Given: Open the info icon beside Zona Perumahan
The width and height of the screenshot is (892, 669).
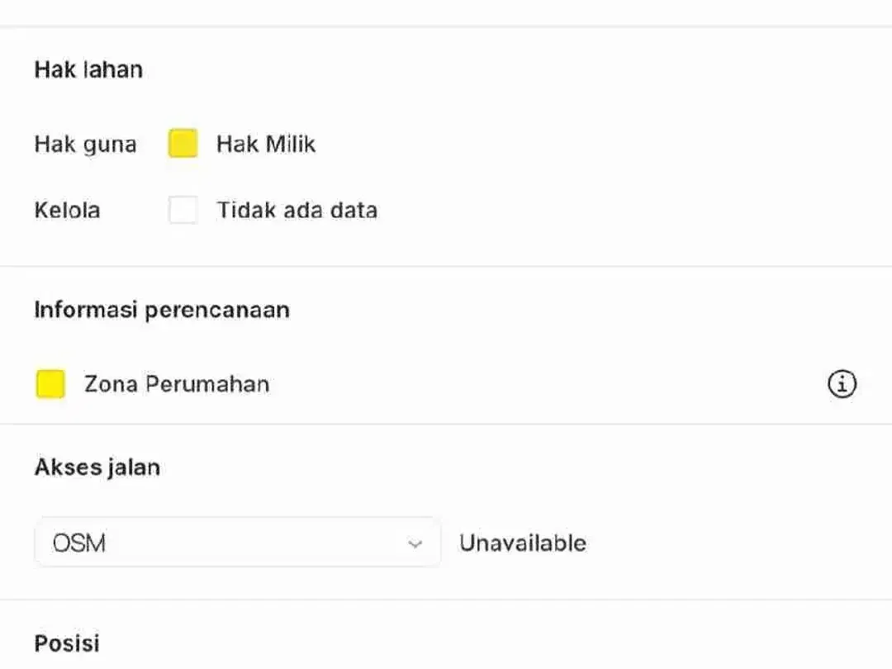Looking at the screenshot, I should [x=842, y=384].
